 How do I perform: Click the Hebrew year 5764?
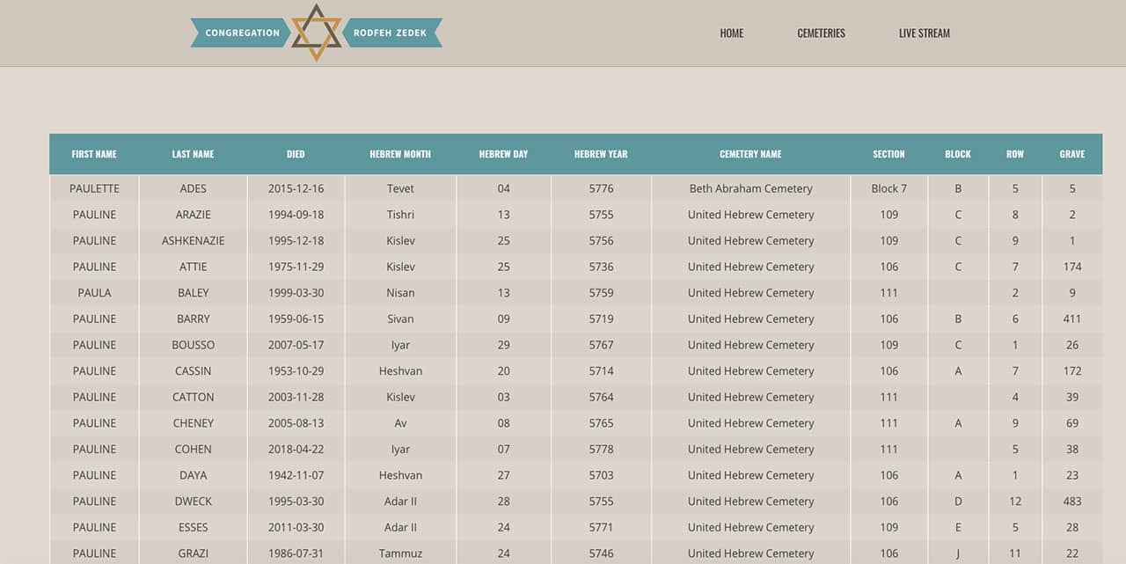point(601,397)
